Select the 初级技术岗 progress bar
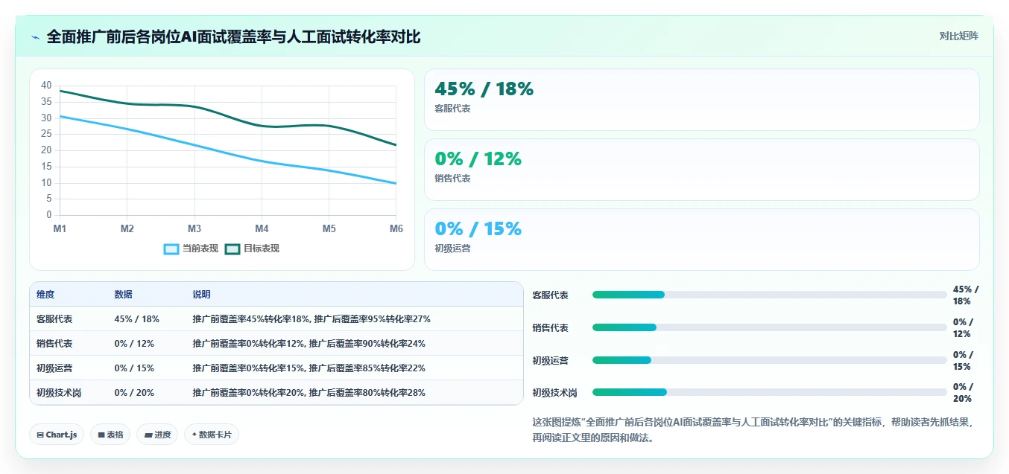1009x474 pixels. coord(769,392)
